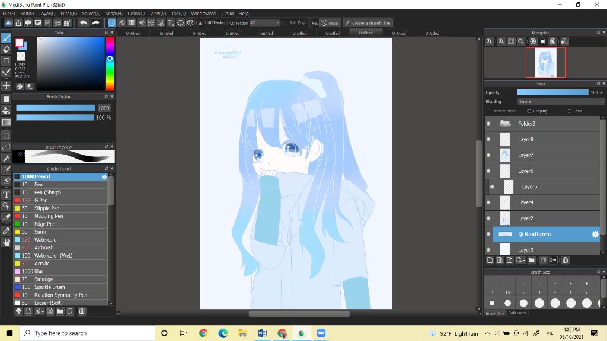Adjust the brush size slider

tap(55, 108)
